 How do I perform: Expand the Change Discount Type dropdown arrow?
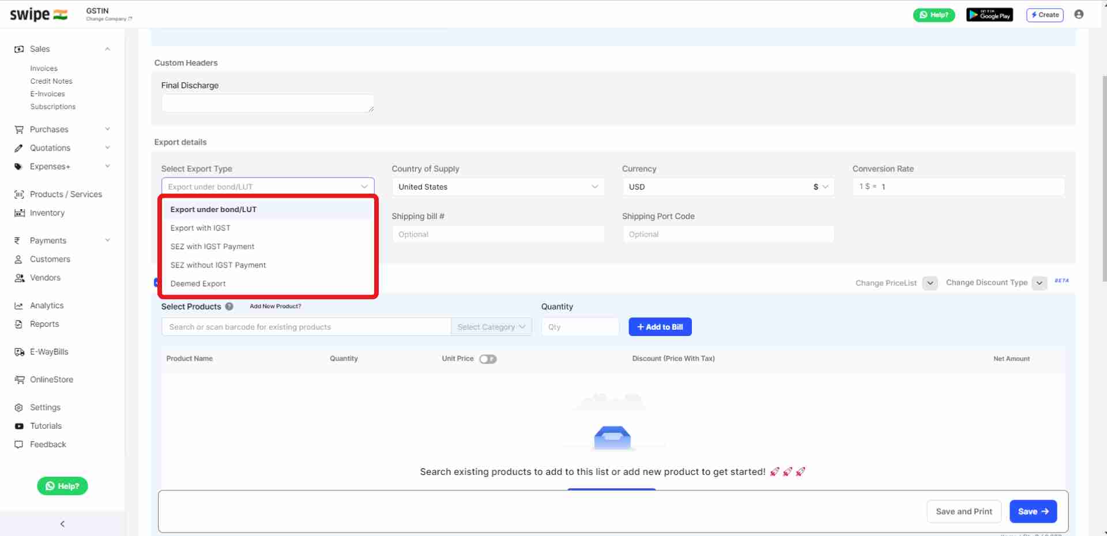(1039, 283)
